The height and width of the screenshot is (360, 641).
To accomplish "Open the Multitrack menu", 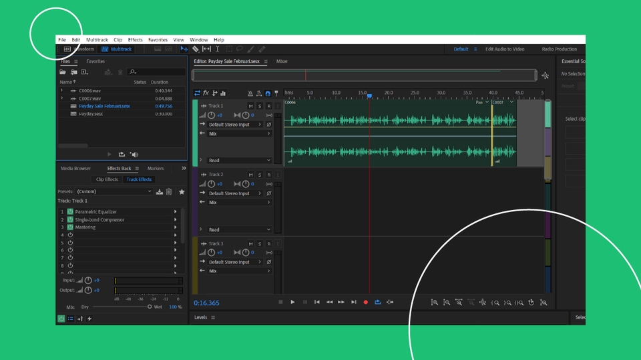I will (97, 40).
